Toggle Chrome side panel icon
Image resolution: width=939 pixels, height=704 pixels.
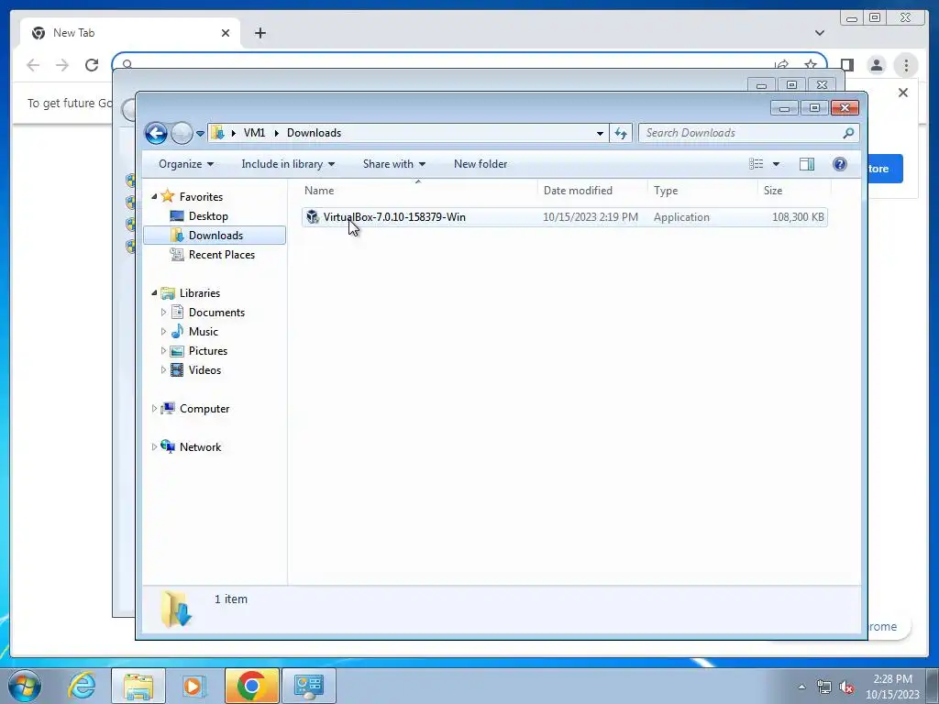point(847,65)
